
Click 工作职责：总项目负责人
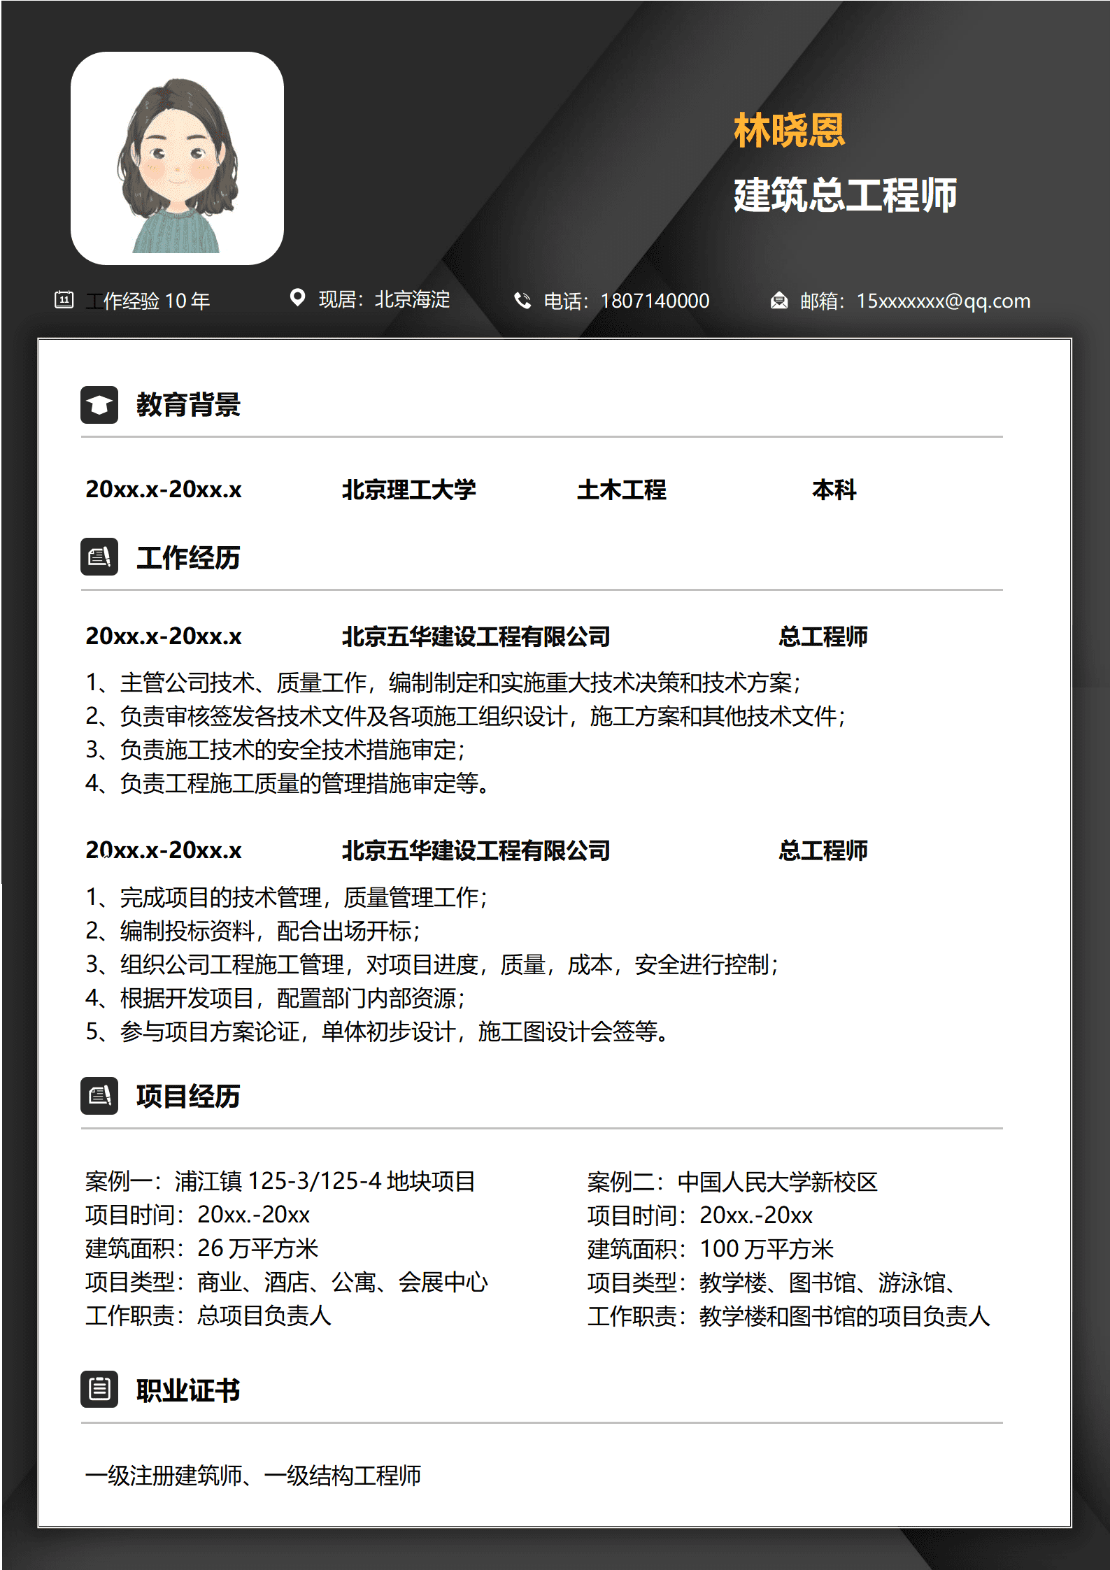(x=208, y=1315)
